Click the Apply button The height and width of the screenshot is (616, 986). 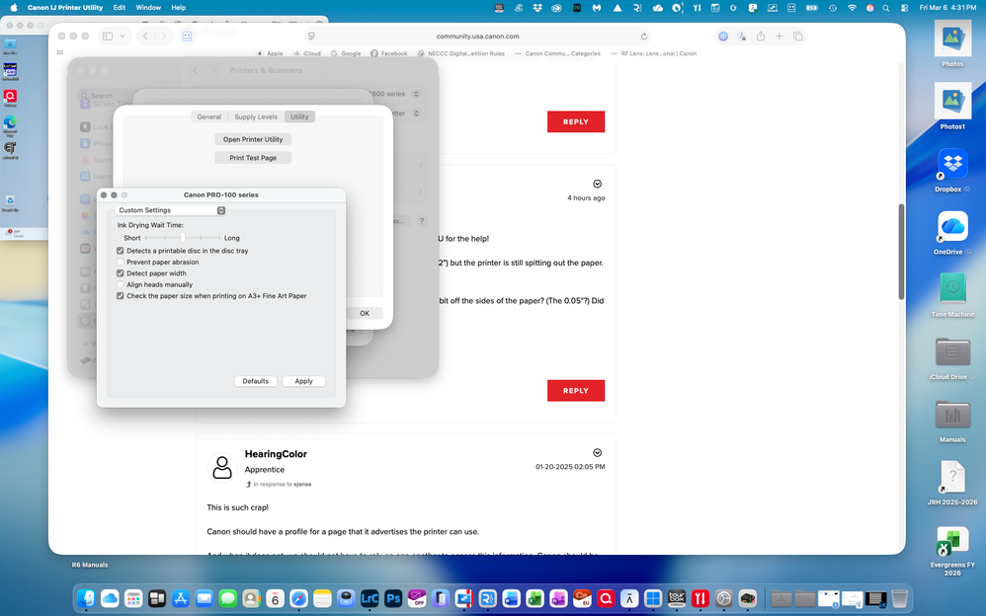(303, 381)
